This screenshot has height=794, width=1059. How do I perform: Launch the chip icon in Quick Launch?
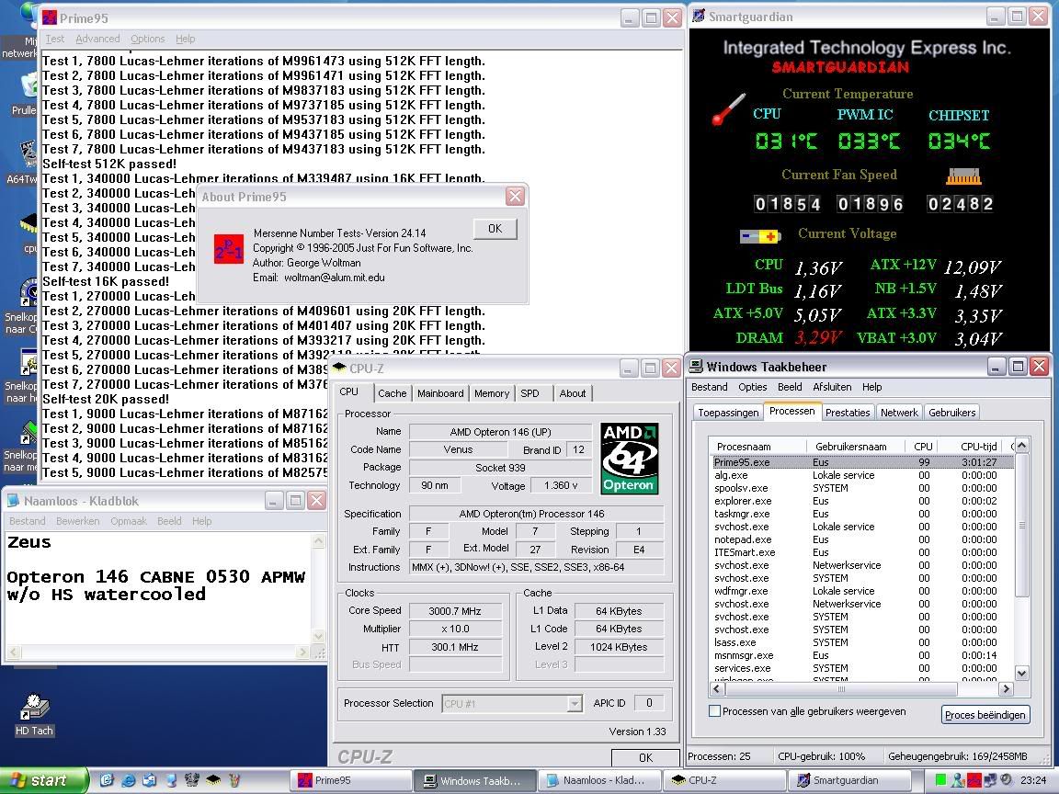pos(212,780)
